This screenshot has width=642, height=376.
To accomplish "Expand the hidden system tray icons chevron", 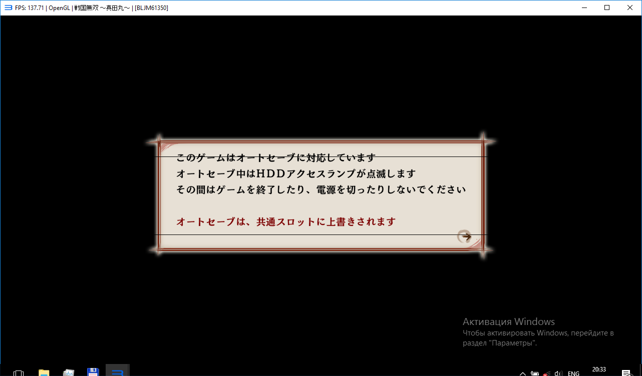I will (x=523, y=373).
